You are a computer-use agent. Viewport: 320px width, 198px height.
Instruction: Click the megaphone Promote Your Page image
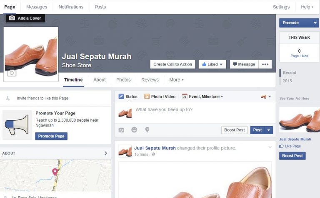coord(17,125)
